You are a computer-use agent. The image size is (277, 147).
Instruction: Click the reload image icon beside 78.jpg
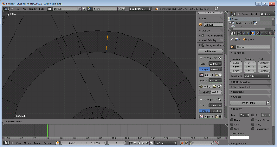click(219, 86)
